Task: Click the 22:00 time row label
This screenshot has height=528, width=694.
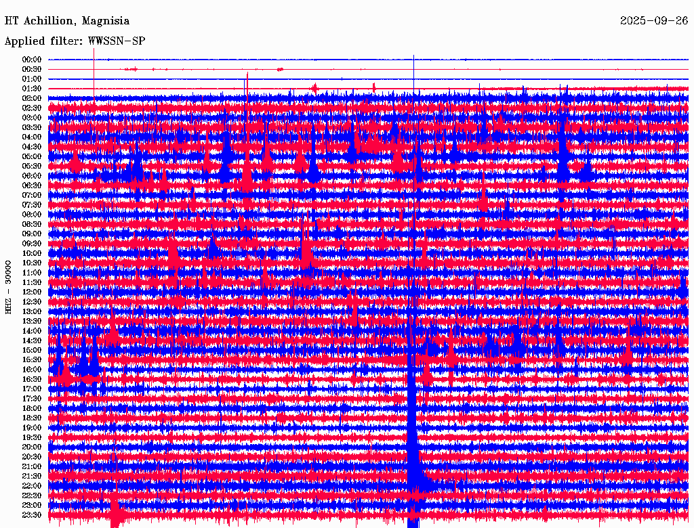Action: point(32,486)
